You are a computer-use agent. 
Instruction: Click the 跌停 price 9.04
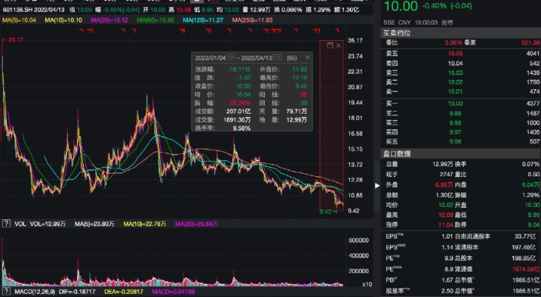[533, 225]
